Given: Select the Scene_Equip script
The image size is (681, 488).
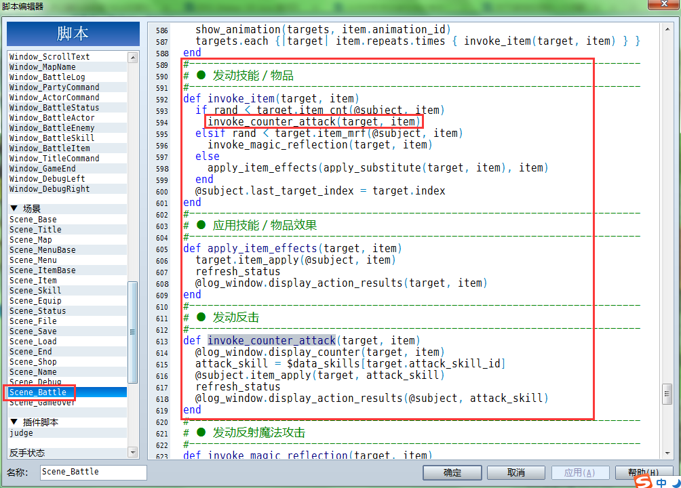Looking at the screenshot, I should 67,301.
